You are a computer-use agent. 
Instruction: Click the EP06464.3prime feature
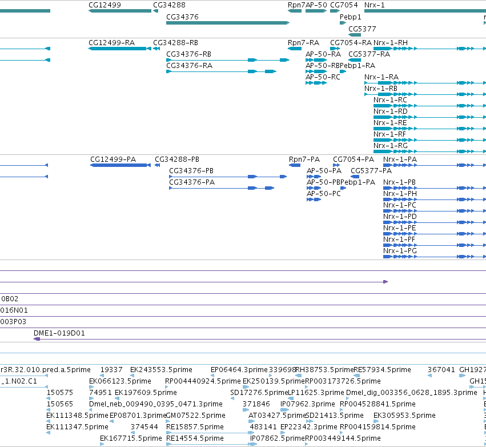pos(239,370)
